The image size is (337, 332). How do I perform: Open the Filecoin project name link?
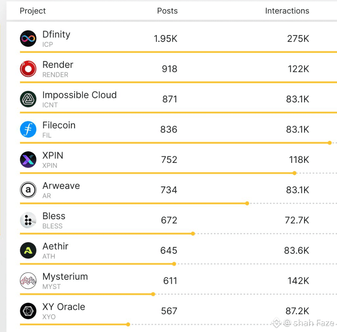(x=59, y=125)
